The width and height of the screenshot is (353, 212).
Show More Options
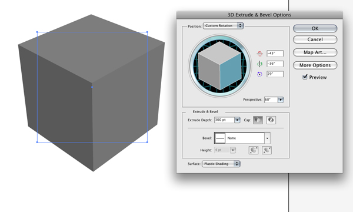point(315,65)
